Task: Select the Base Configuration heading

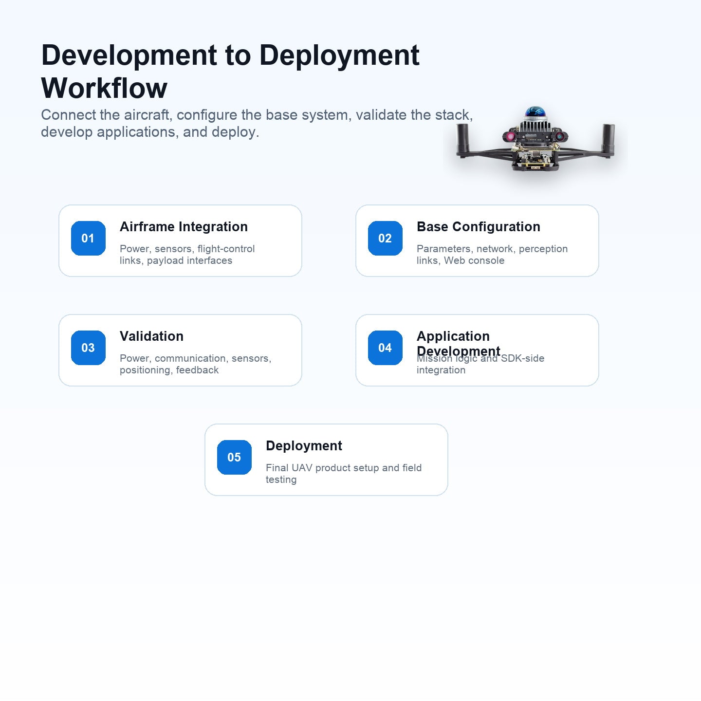Action: [x=479, y=227]
